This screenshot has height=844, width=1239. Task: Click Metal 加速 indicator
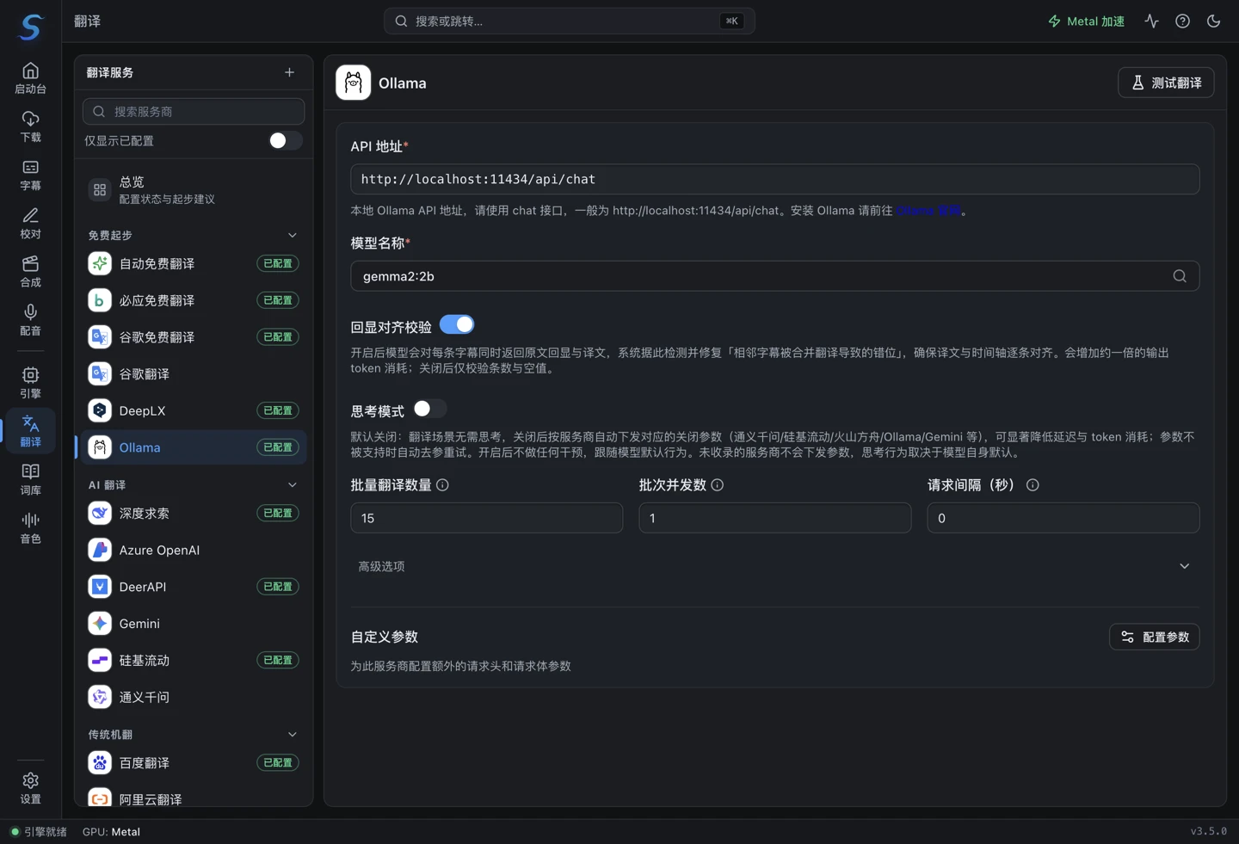pyautogui.click(x=1086, y=22)
